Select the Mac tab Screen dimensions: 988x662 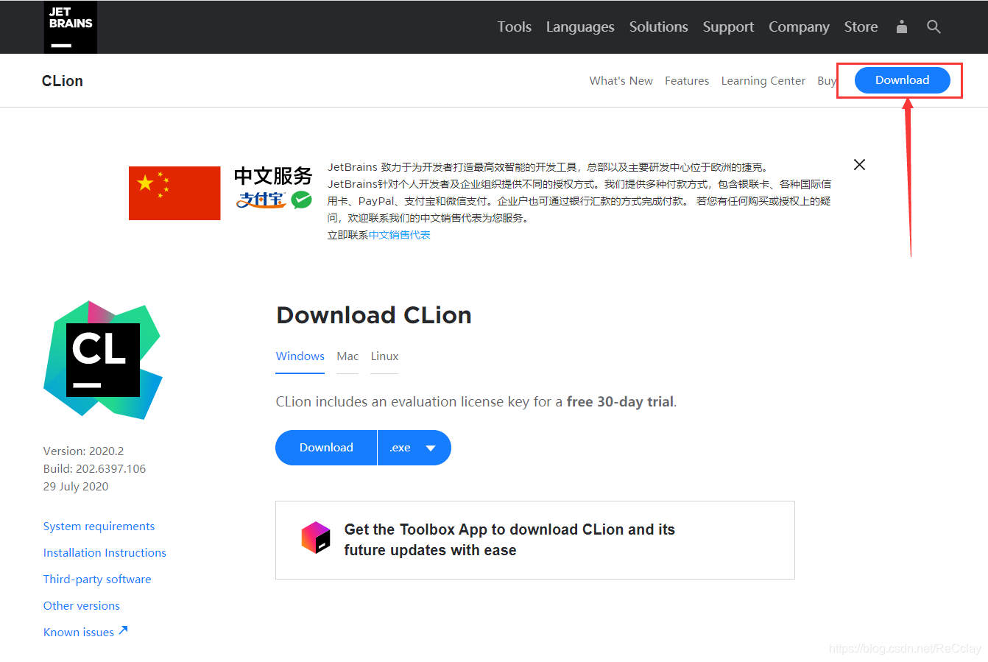pyautogui.click(x=347, y=356)
